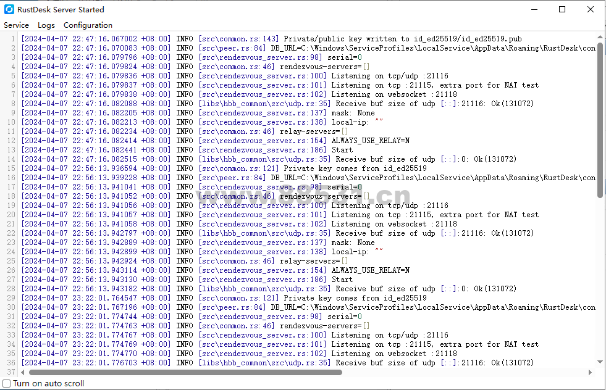Click log line 12 ALWAYS_USE_RELAY=N
This screenshot has width=606, height=390.
click(215, 141)
